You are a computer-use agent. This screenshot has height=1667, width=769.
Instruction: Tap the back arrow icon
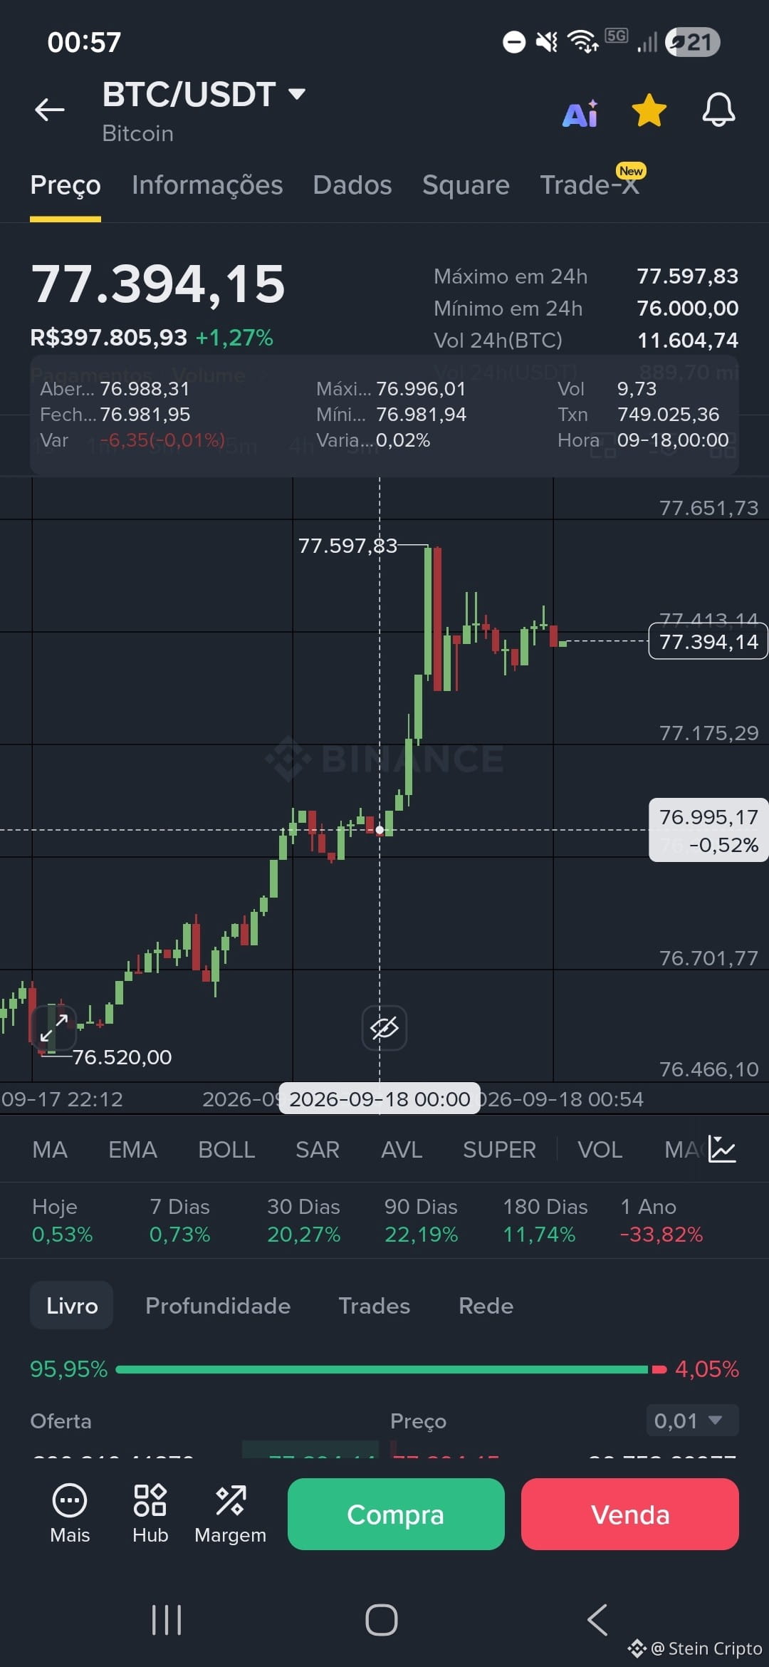[50, 110]
